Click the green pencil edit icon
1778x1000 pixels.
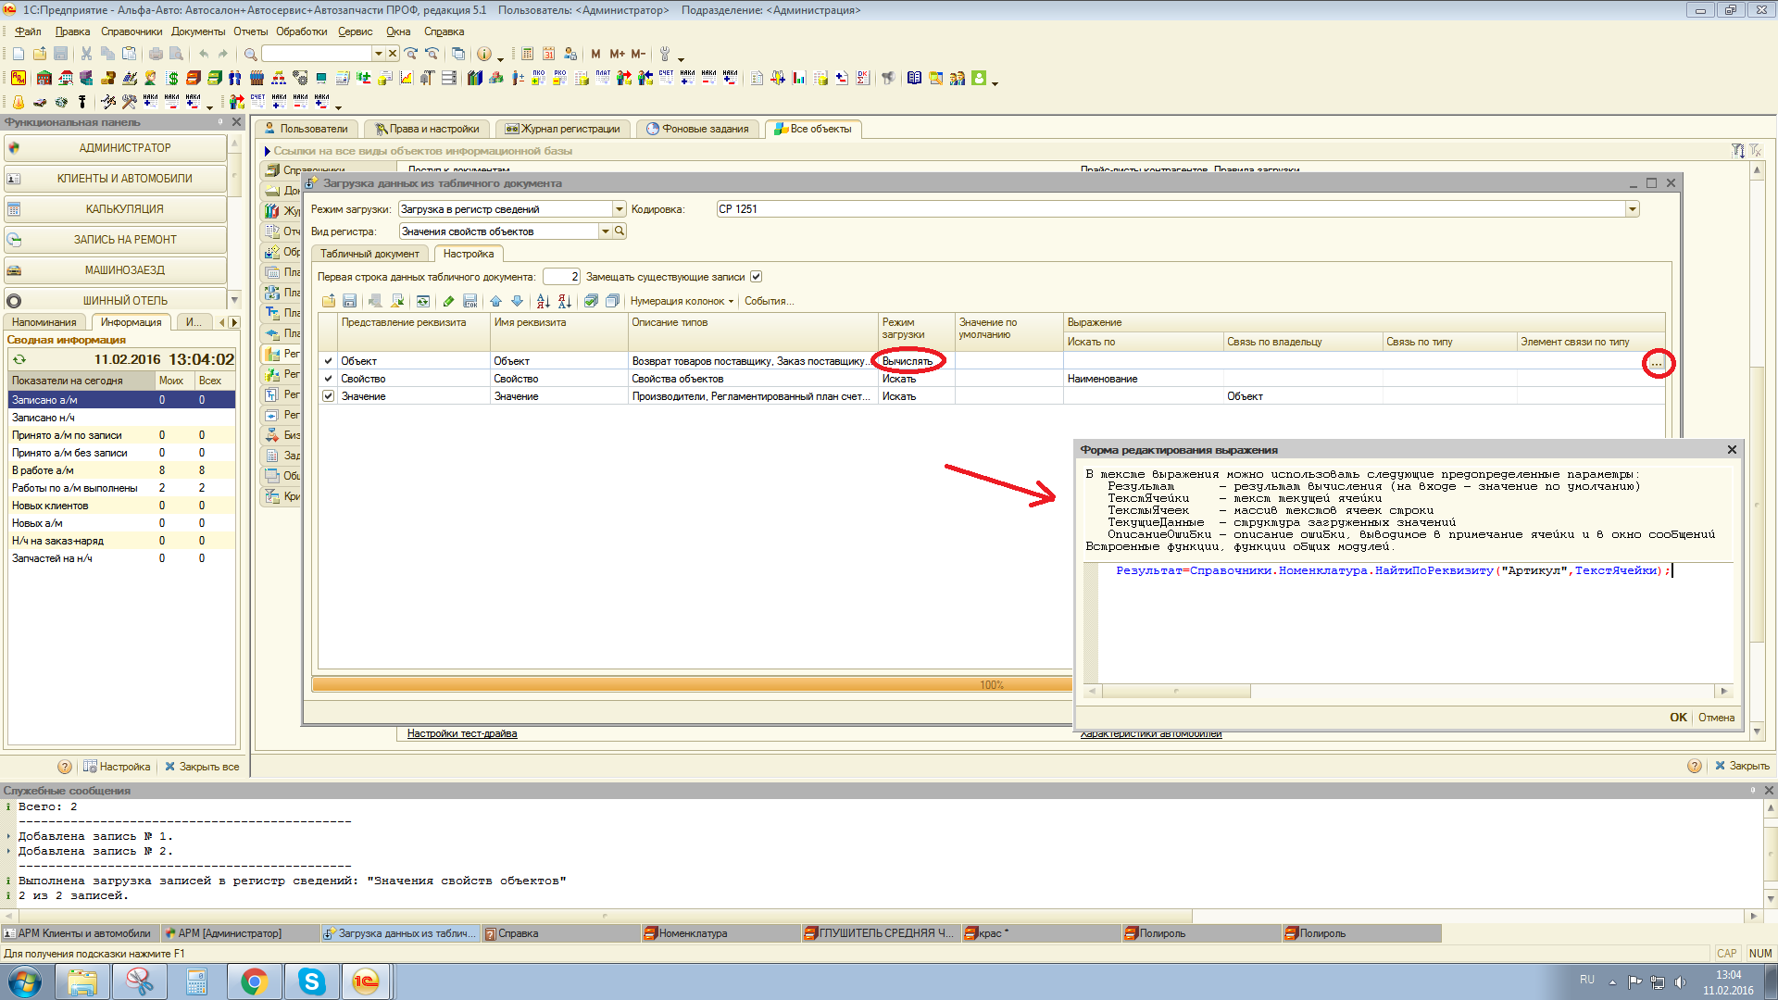point(448,301)
